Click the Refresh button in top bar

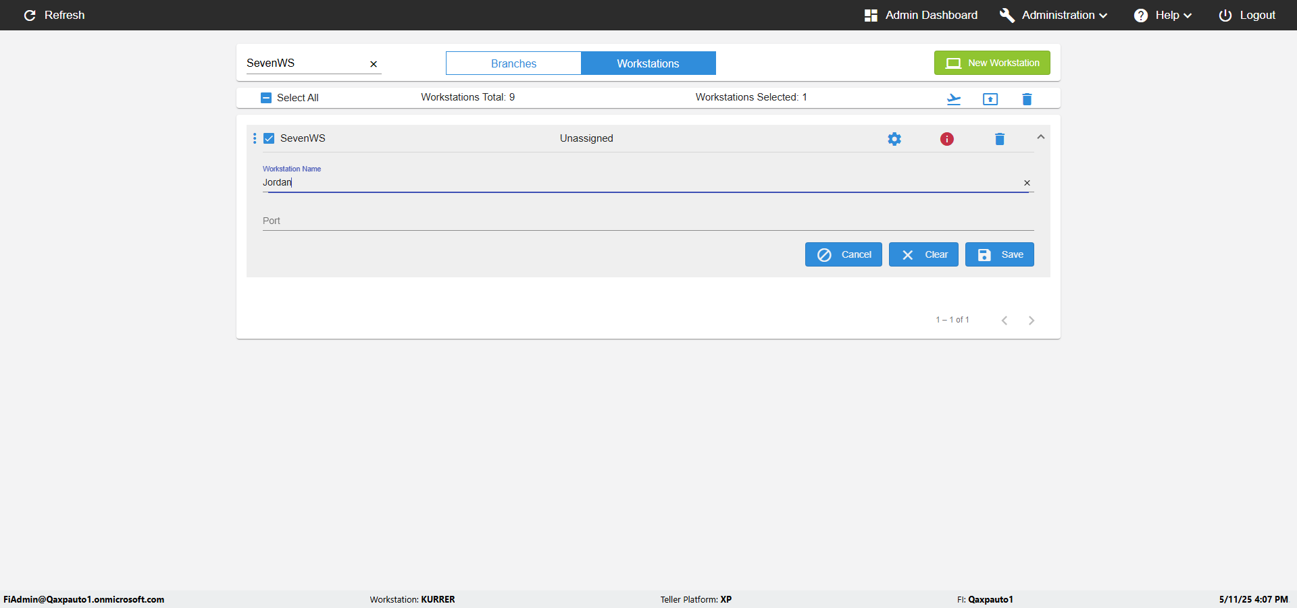54,15
